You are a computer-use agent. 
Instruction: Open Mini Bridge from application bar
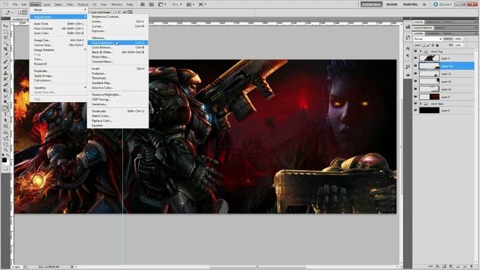(151, 4)
